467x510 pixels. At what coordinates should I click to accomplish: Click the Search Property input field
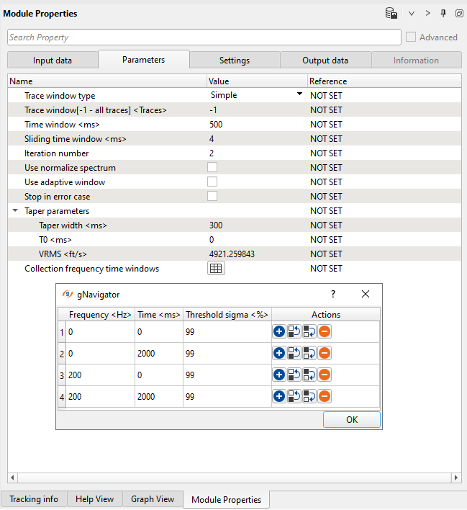click(x=204, y=37)
